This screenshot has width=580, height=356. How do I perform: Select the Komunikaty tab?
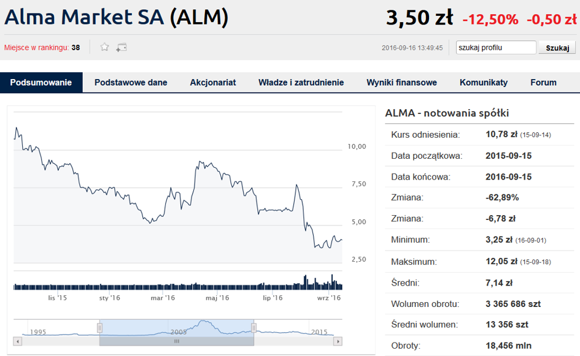484,83
